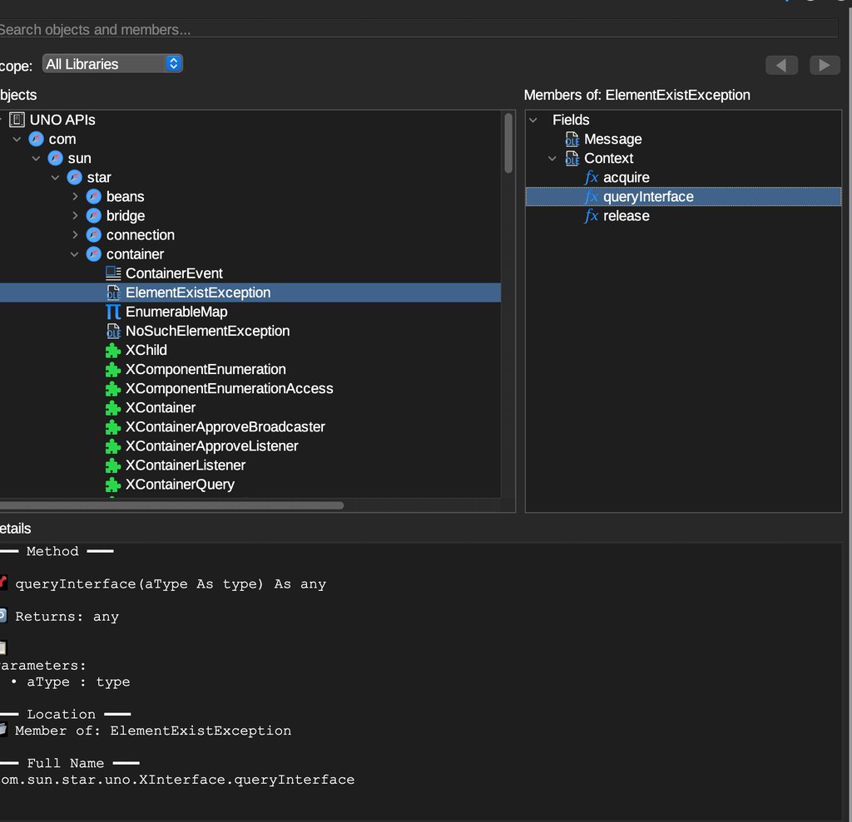The image size is (852, 822).
Task: Collapse the container node
Action: pos(75,254)
